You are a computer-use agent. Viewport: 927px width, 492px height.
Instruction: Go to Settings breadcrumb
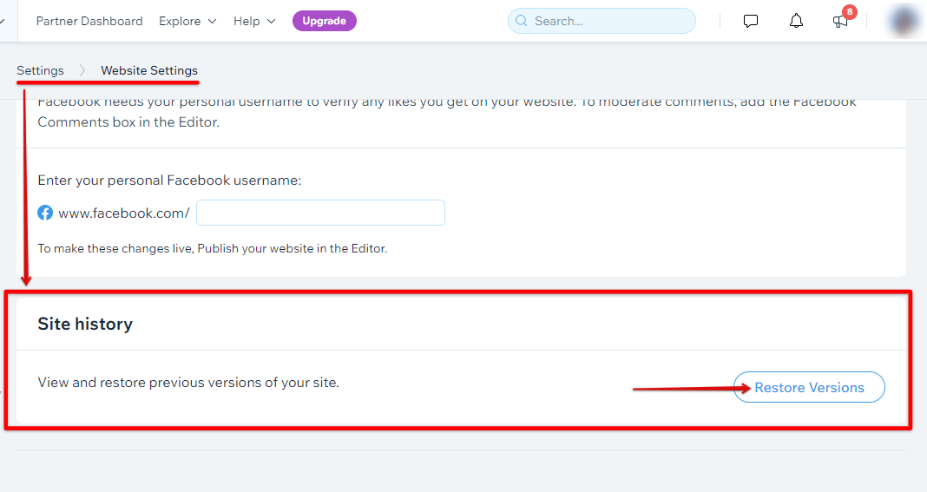[40, 70]
